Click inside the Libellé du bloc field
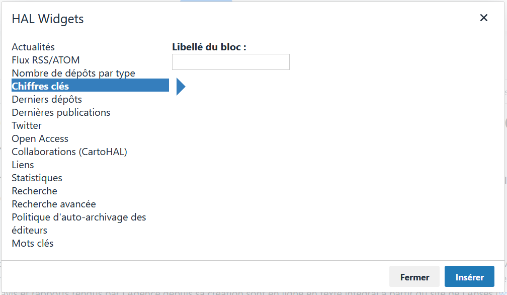 click(230, 61)
